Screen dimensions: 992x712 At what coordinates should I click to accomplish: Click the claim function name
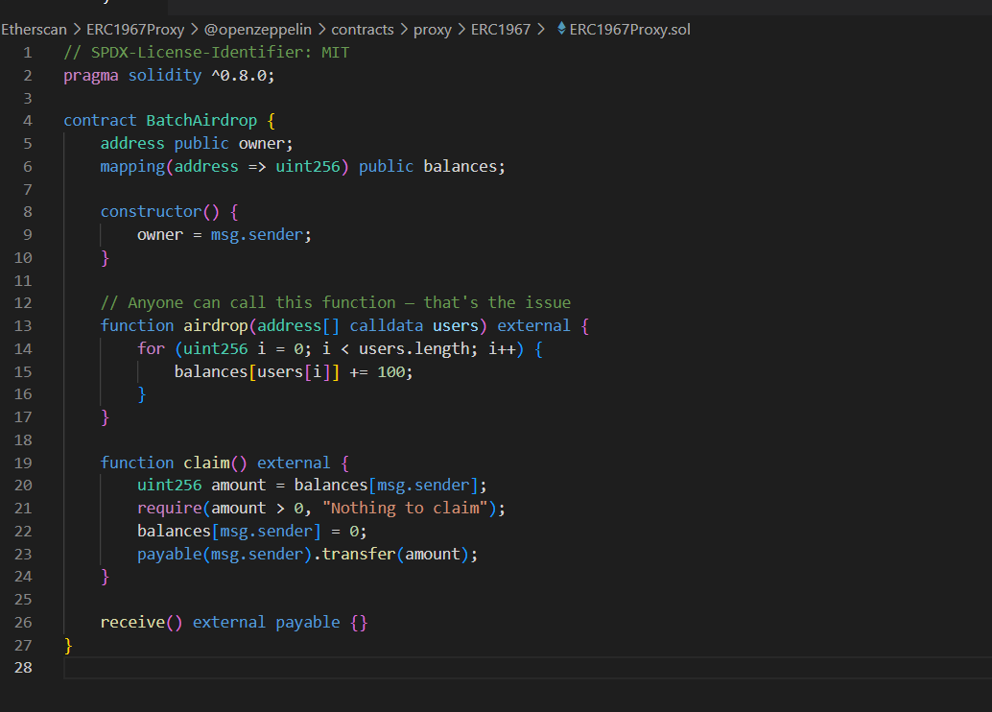[x=207, y=463]
